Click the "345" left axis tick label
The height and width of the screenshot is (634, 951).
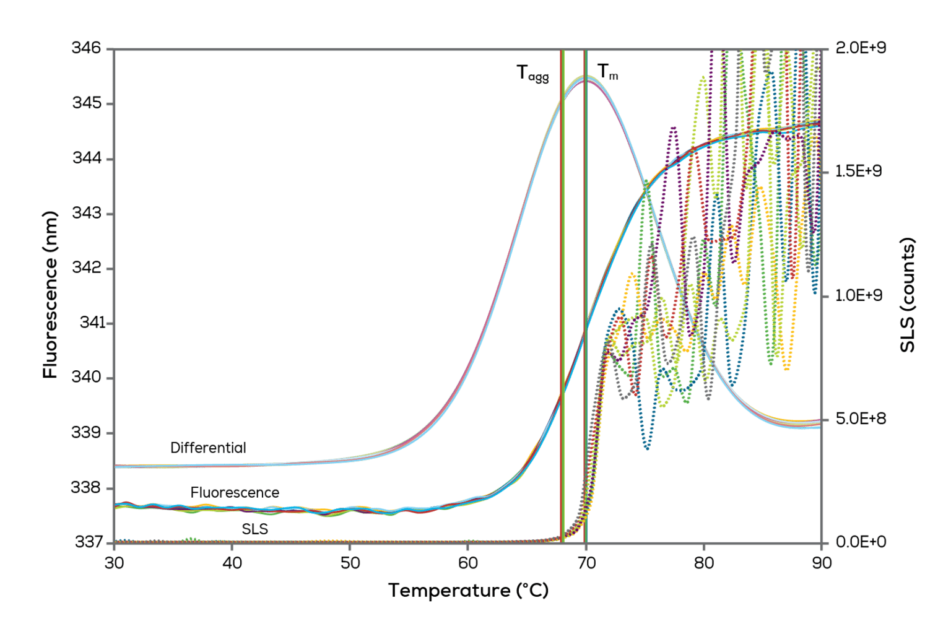[86, 103]
